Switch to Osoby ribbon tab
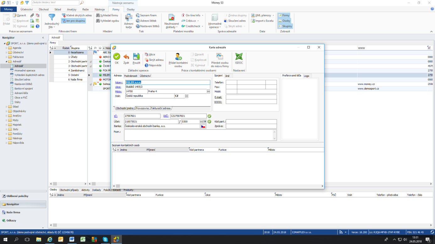This screenshot has height=244, width=435. (131, 9)
